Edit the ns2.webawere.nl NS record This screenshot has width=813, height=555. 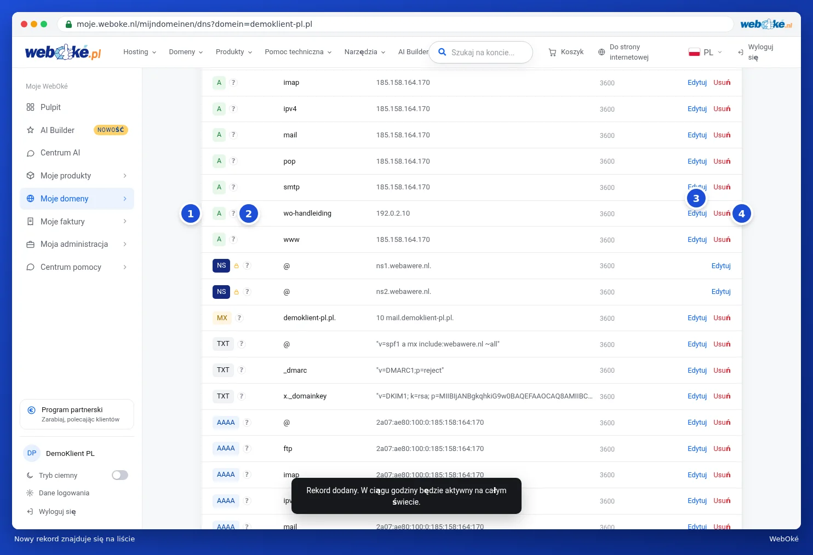pos(721,292)
